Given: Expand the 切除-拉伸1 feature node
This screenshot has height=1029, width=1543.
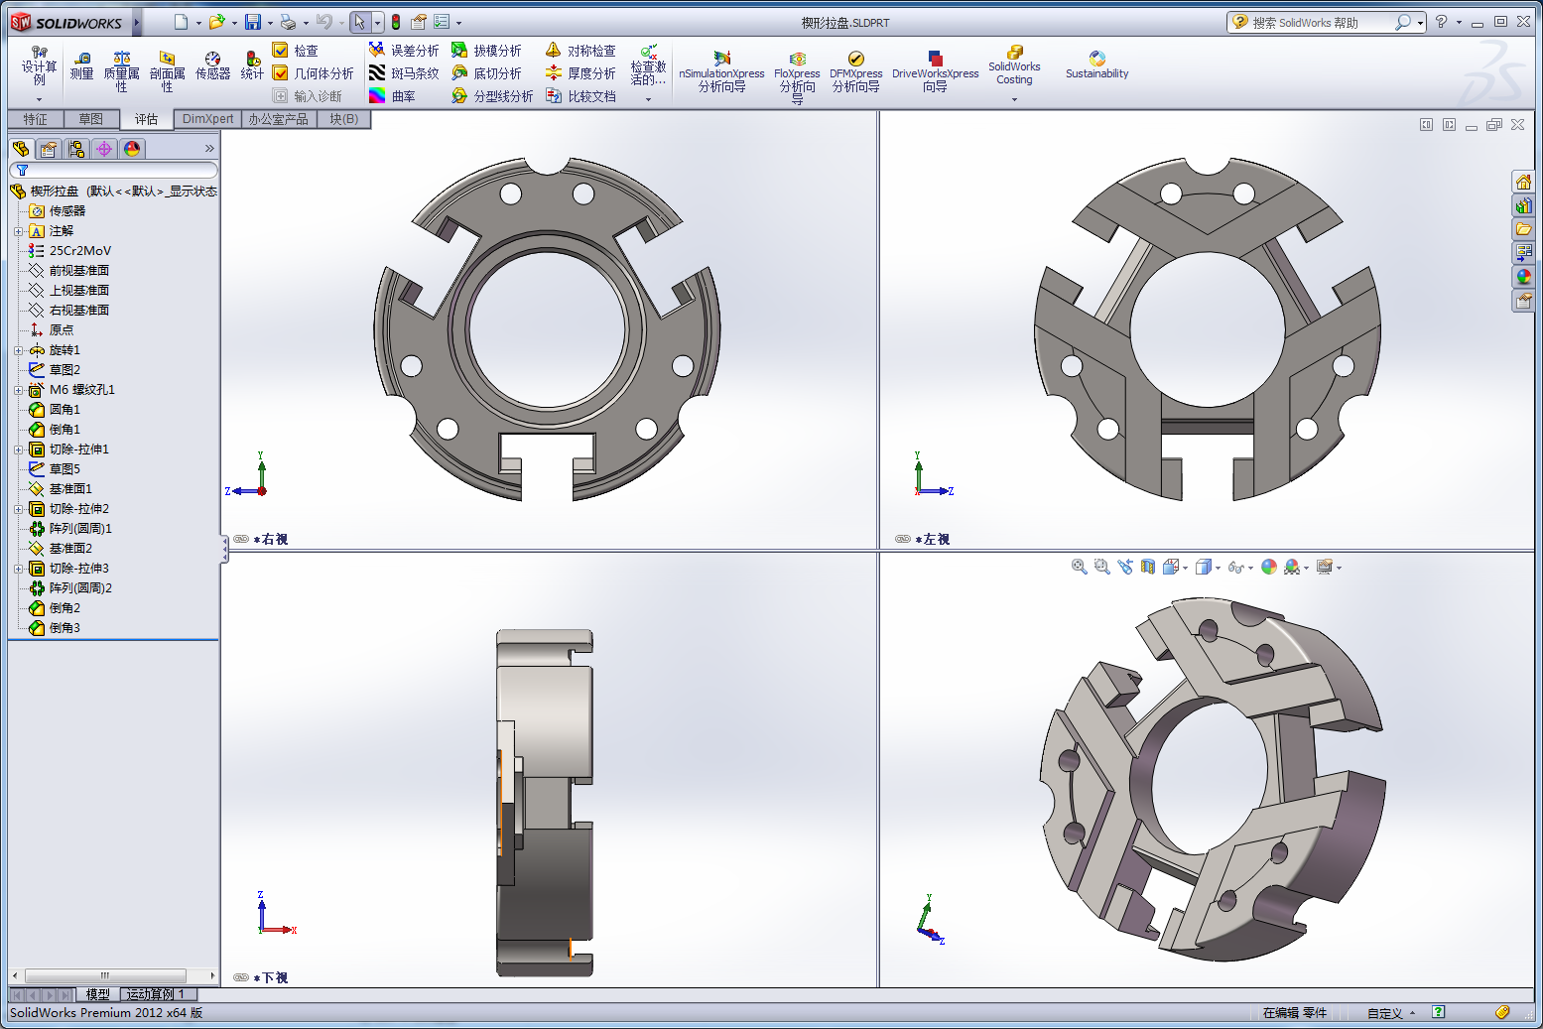Looking at the screenshot, I should 18,450.
